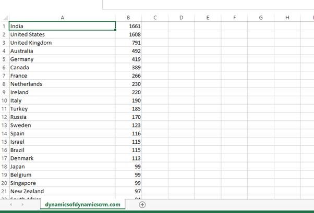This screenshot has height=213, width=314.
Task: Select the Germany cell
Action: (62, 59)
